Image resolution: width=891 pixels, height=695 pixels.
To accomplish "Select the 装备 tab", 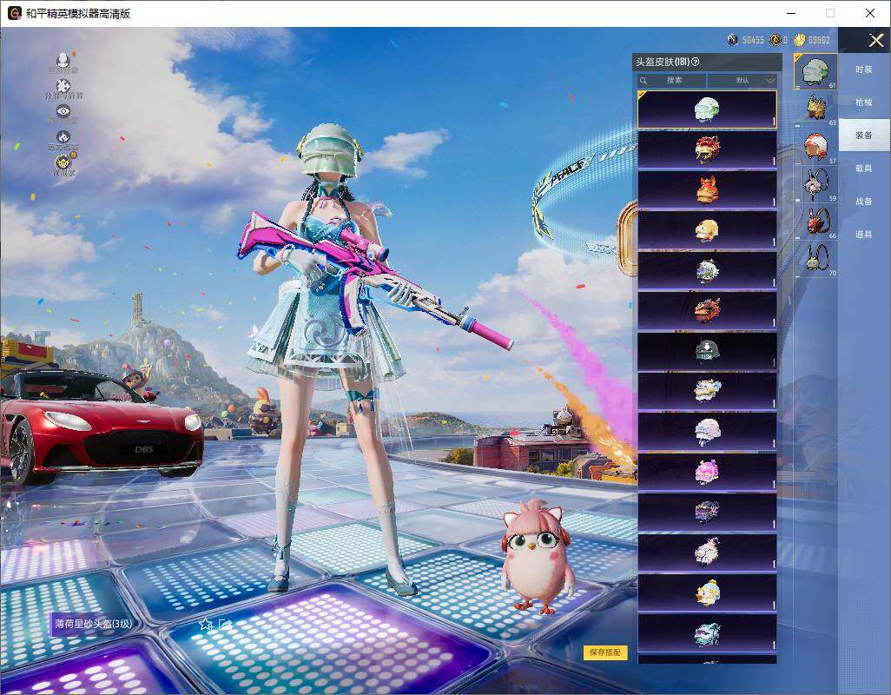I will point(864,136).
